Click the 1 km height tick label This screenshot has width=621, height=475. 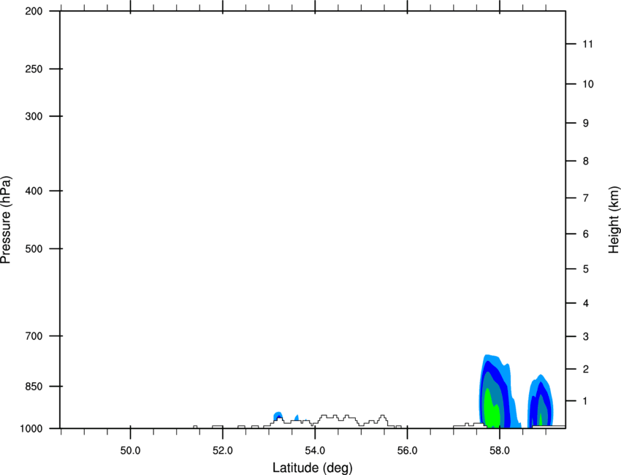tap(586, 401)
